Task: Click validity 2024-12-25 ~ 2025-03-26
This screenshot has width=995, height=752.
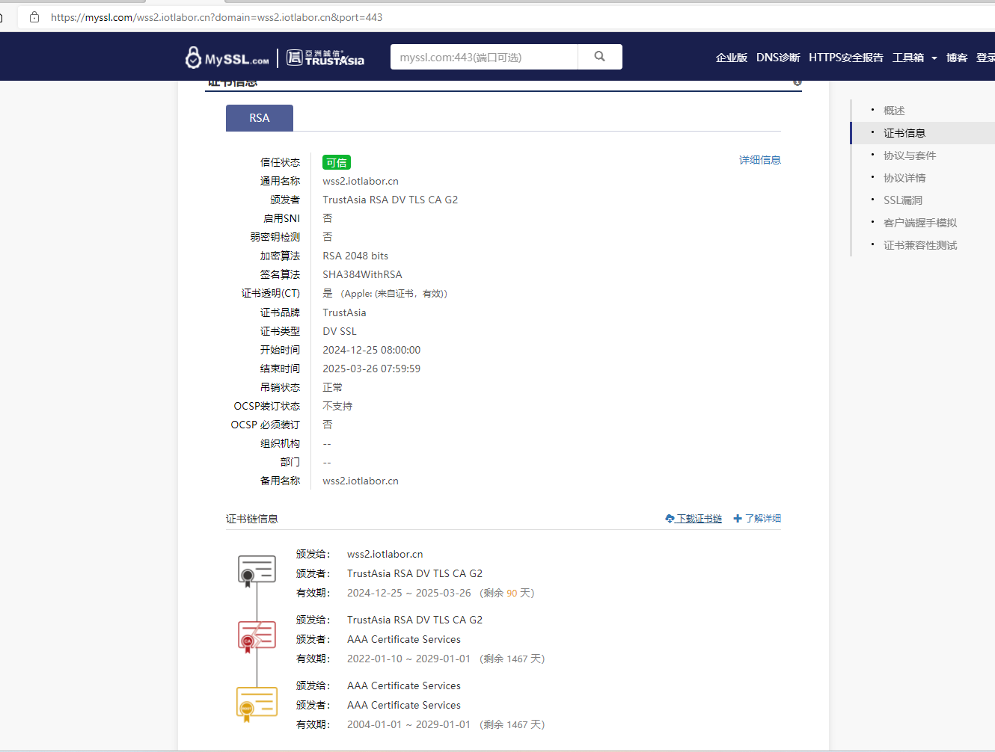Action: pos(409,593)
